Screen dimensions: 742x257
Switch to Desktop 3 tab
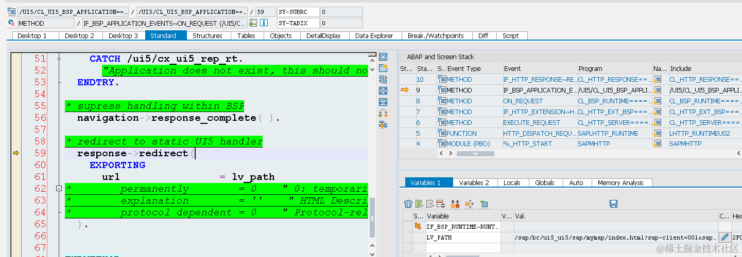click(124, 35)
